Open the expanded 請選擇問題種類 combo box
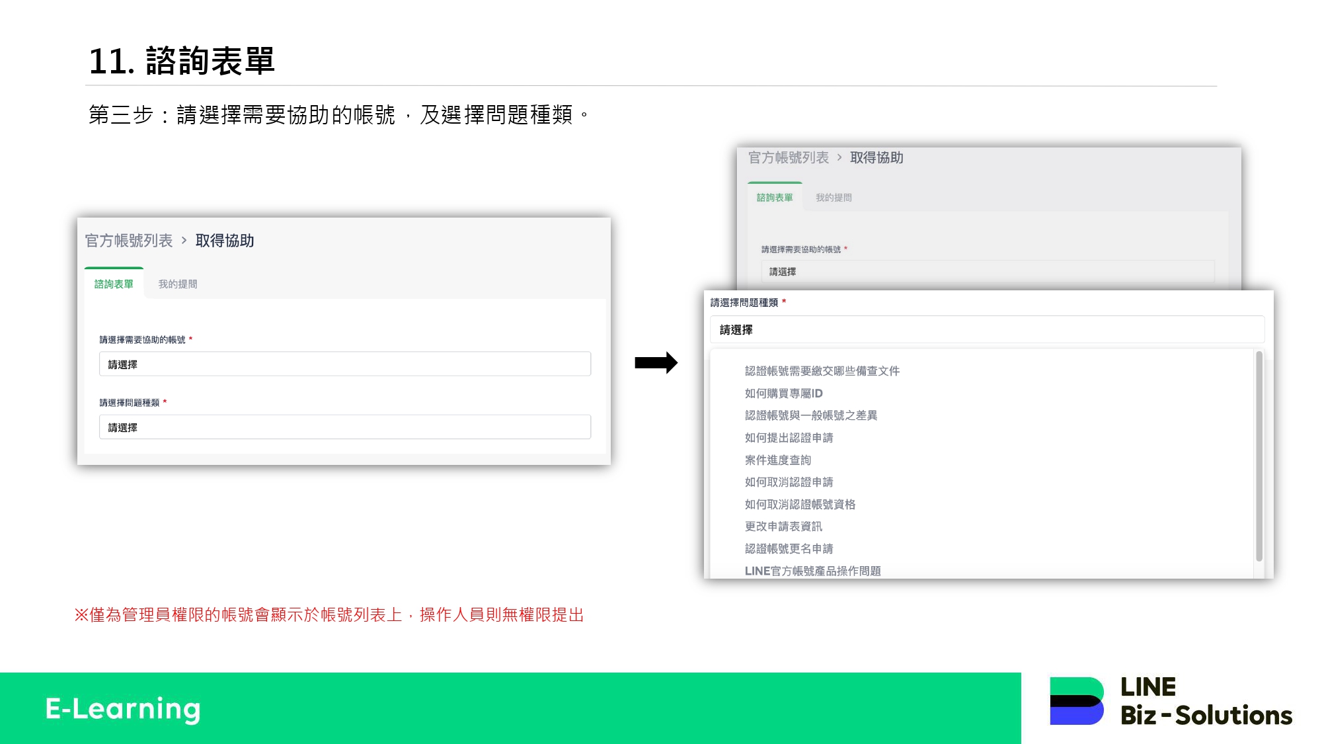Screen dimensions: 1322x744 (987, 329)
